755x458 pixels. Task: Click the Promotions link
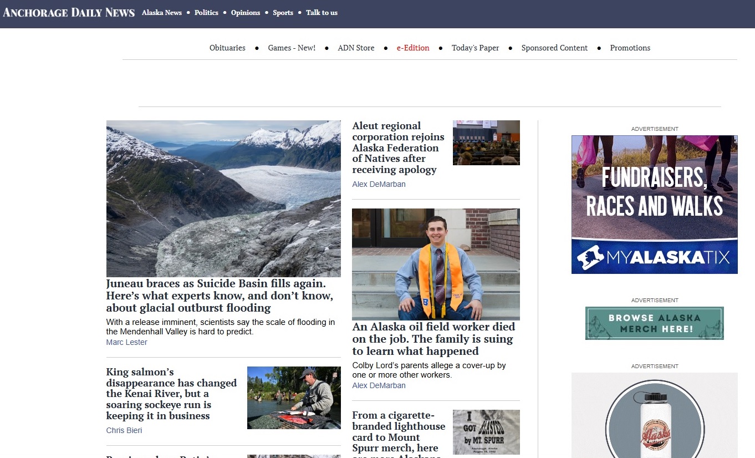(x=630, y=48)
